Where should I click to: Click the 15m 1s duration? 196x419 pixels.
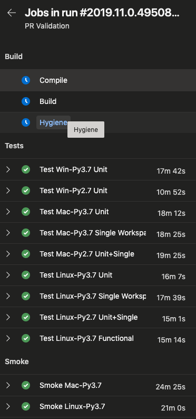(x=173, y=319)
